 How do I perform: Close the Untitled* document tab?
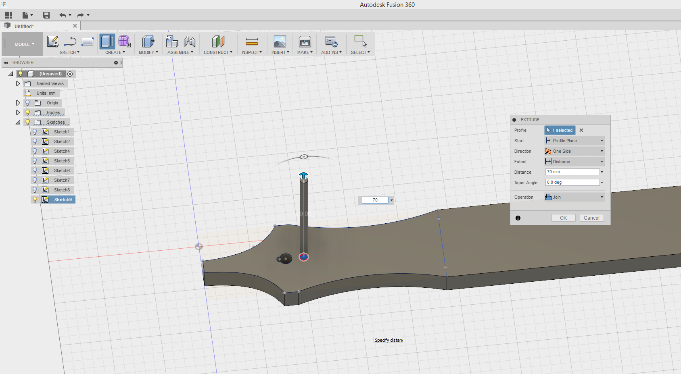coord(75,26)
